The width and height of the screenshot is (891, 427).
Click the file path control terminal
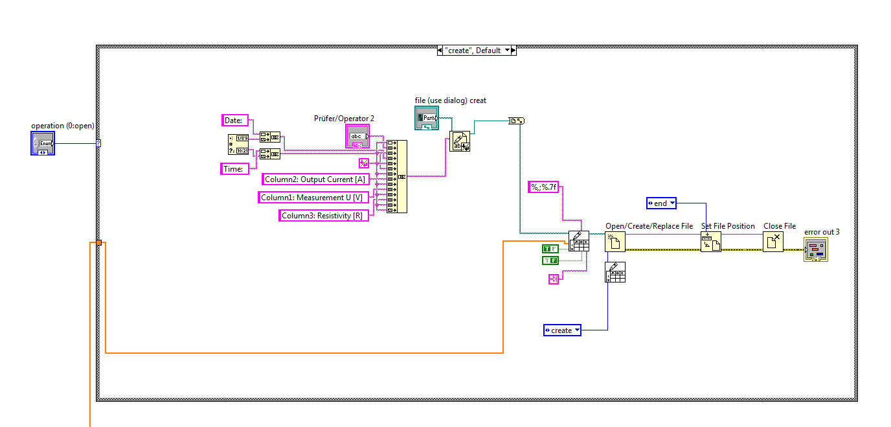pos(427,118)
